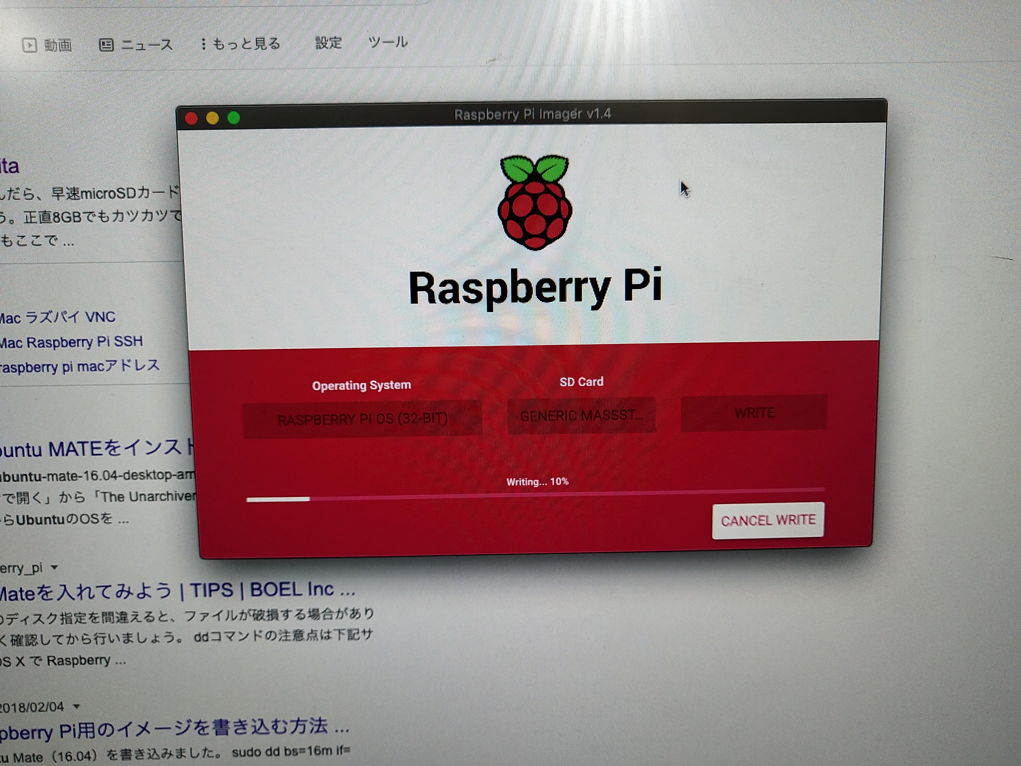
Task: Expand the dropdown arrow next to 'erry_pi'
Action: tap(54, 567)
